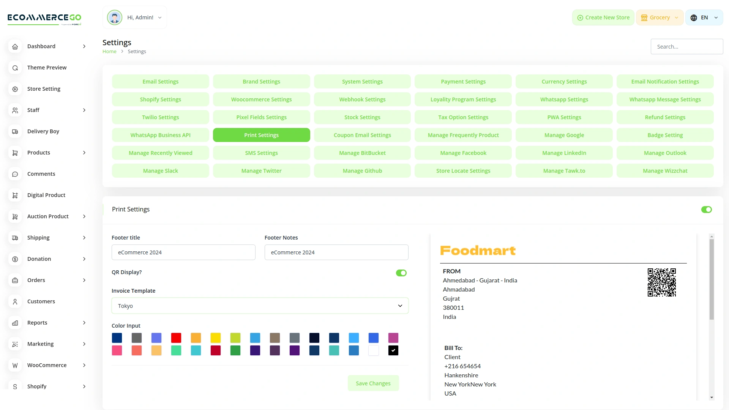Click the Marketing icon in sidebar
This screenshot has width=729, height=410.
(x=15, y=344)
